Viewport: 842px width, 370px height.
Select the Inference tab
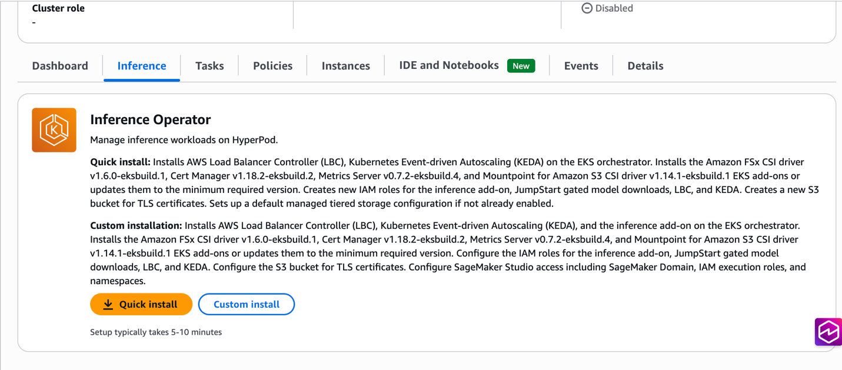[x=141, y=65]
